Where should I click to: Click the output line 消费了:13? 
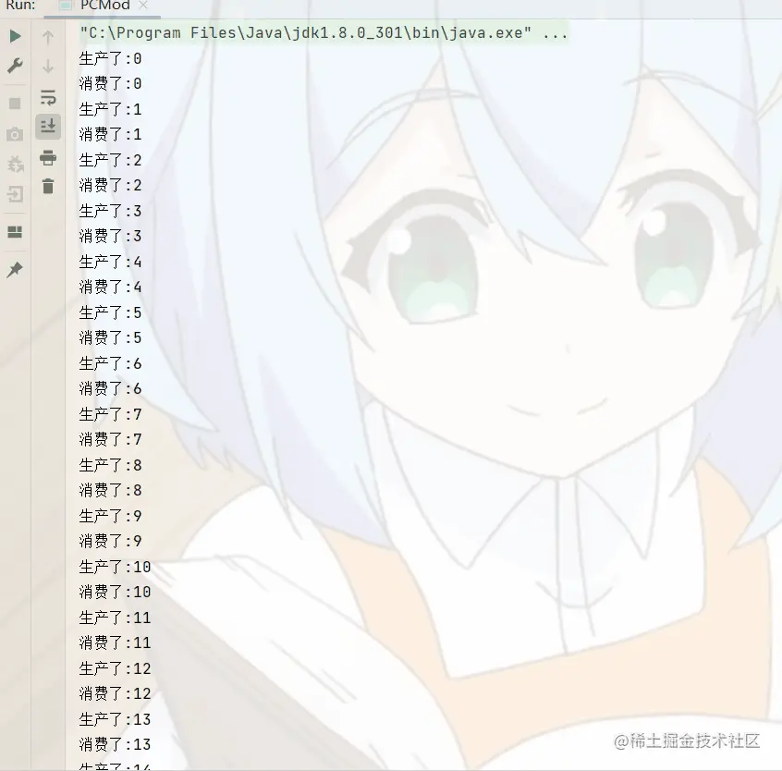click(115, 745)
